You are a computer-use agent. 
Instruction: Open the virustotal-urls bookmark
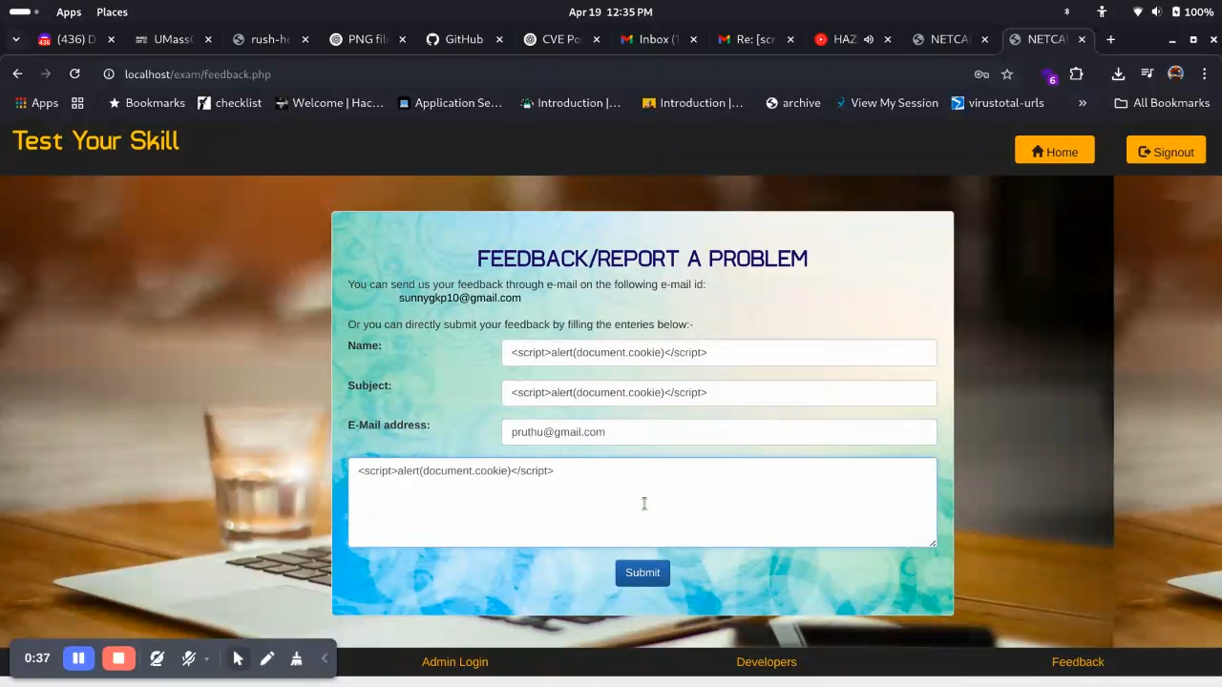tap(998, 103)
